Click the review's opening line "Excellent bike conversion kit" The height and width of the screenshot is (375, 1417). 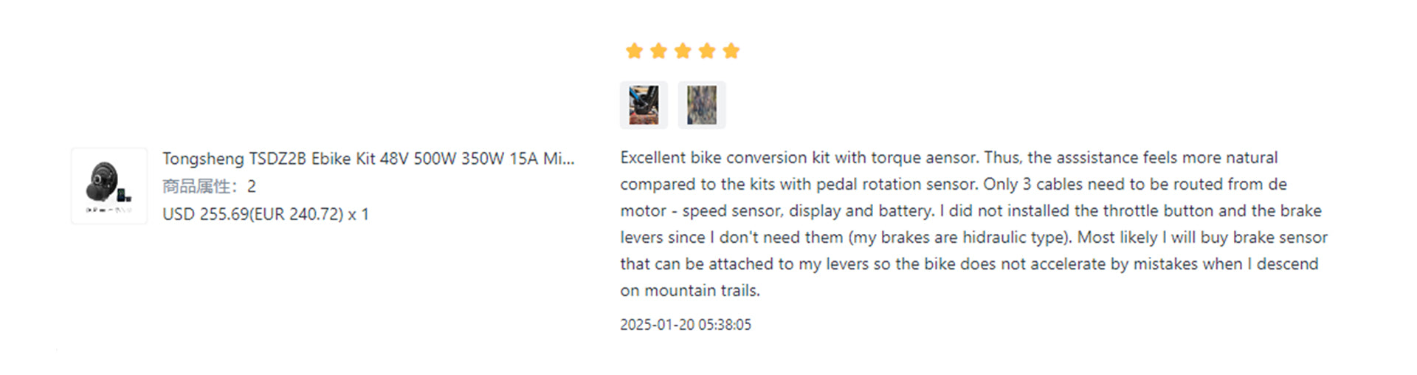coord(723,158)
